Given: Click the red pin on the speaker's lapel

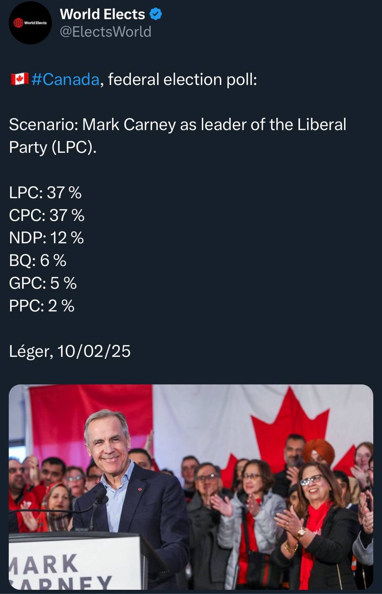Looking at the screenshot, I should [140, 489].
